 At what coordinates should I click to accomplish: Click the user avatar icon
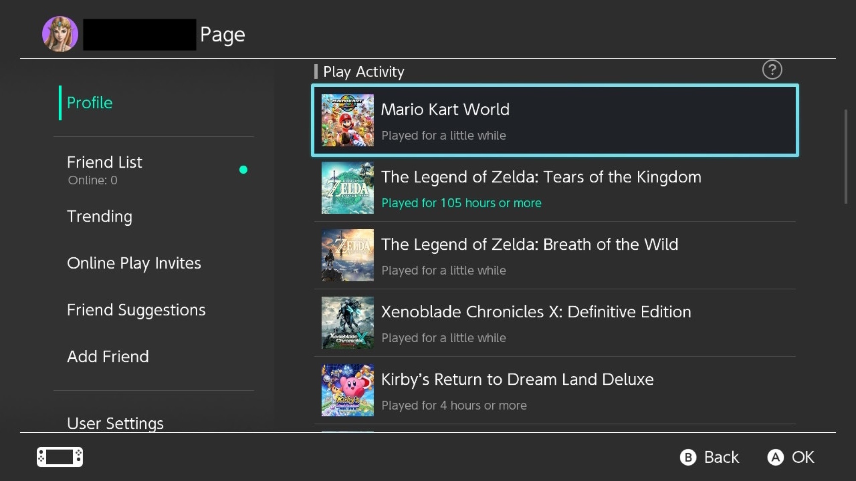coord(60,34)
